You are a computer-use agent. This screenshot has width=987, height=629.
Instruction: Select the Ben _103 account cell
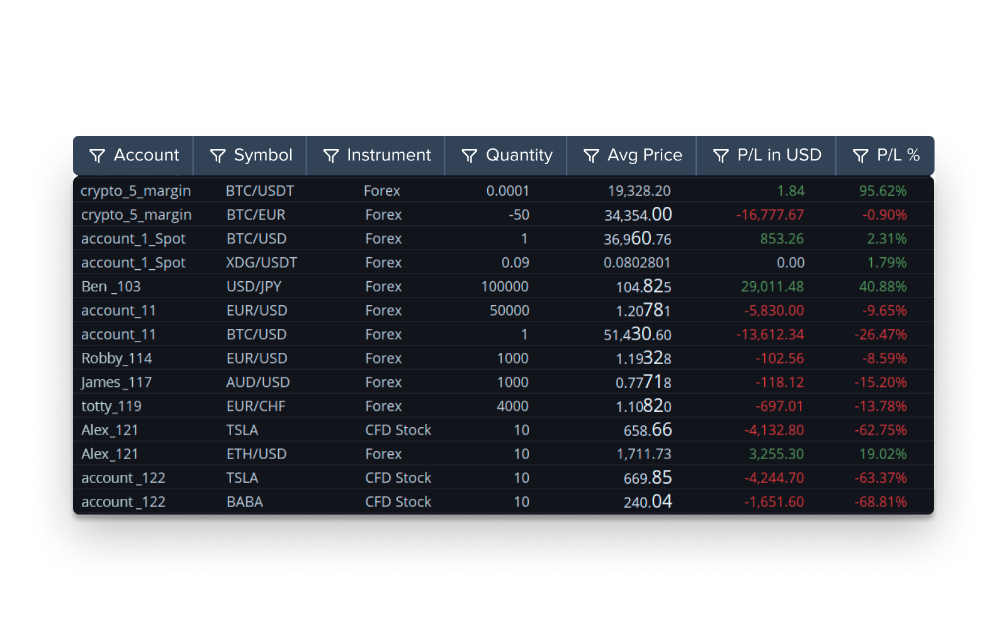(x=111, y=287)
